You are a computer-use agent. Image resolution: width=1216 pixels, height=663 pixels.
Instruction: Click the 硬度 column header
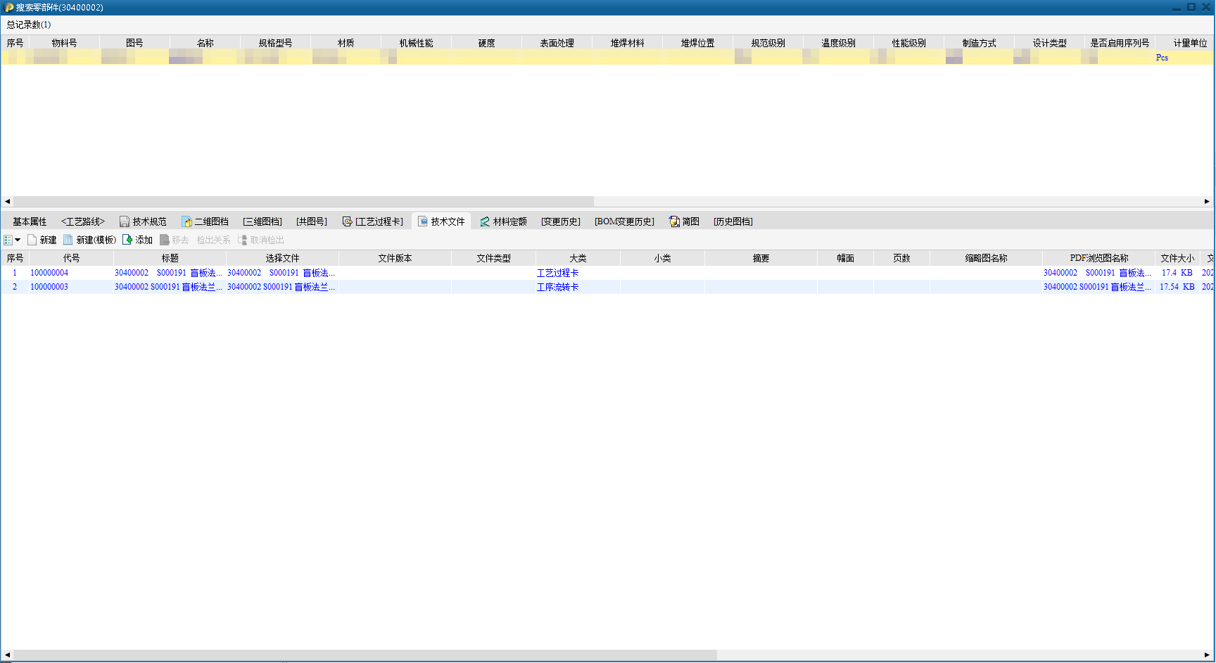[486, 43]
